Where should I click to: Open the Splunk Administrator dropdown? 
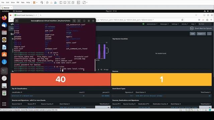(x=152, y=24)
